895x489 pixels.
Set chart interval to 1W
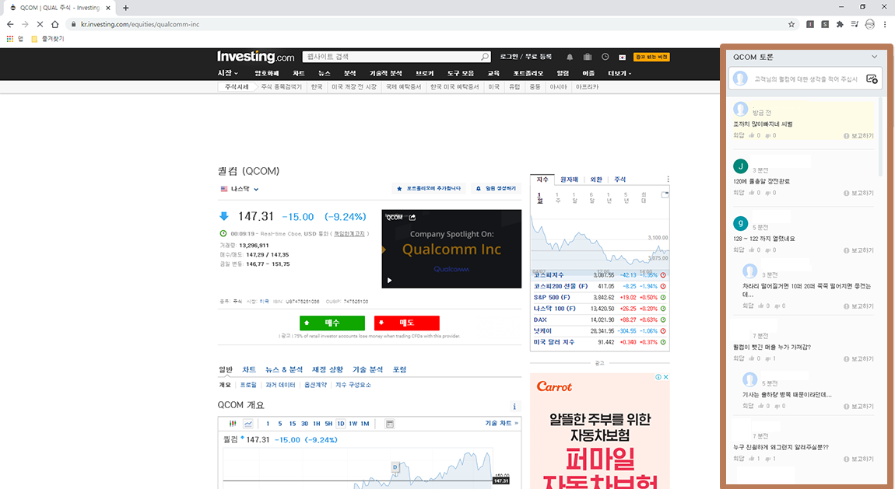[353, 424]
